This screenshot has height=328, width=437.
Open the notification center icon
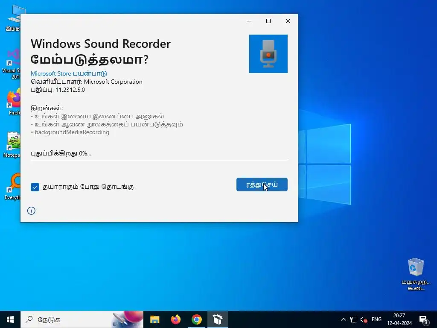click(x=424, y=319)
